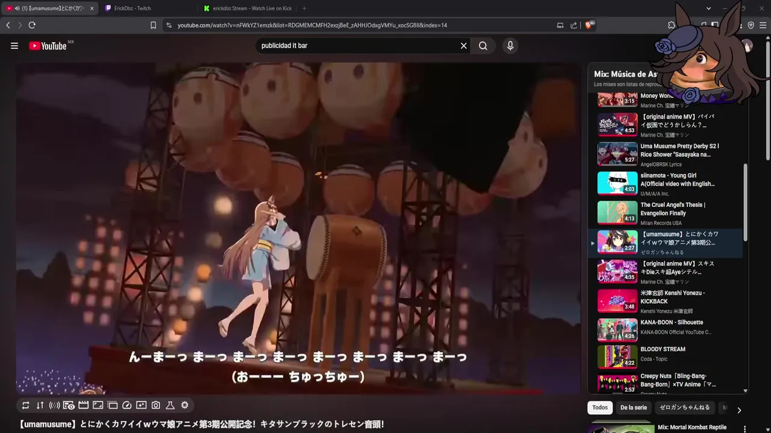Viewport: 771px width, 433px height.
Task: Open Brave Shields lion icon
Action: point(590,25)
